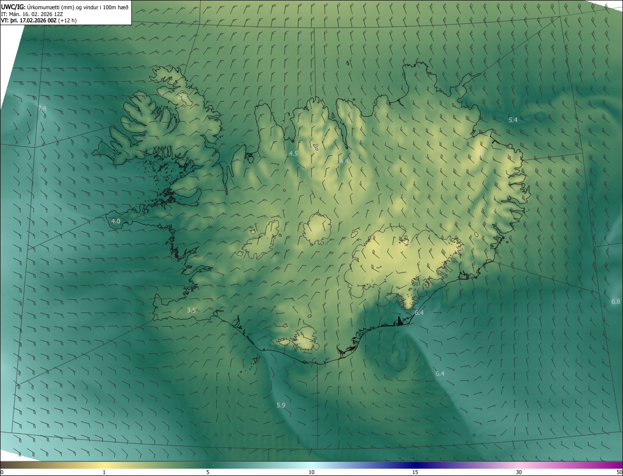
Task: Pick the 4.4 value label in north Iceland
Action: [x=344, y=161]
